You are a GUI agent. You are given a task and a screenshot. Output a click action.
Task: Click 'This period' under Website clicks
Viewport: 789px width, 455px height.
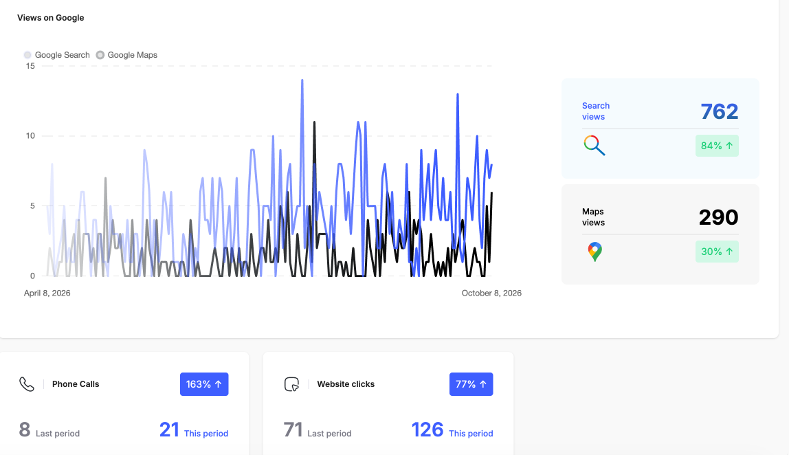[471, 434]
